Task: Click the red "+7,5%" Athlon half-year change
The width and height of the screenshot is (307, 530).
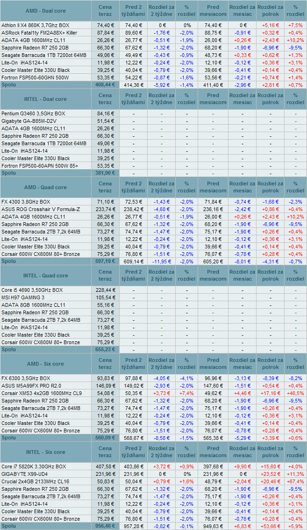Action: coord(295,25)
